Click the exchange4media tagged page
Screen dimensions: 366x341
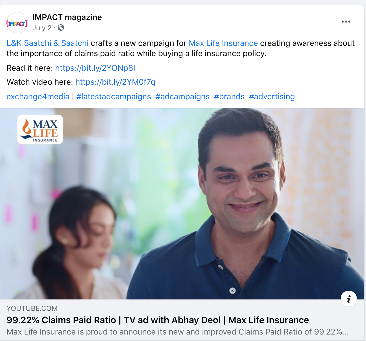38,97
